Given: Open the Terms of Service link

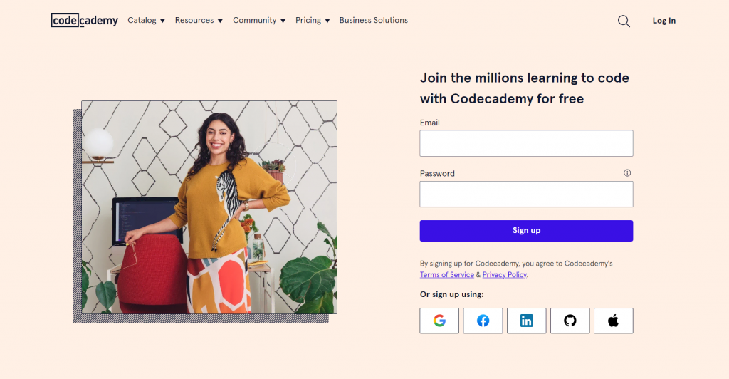Looking at the screenshot, I should click(447, 275).
